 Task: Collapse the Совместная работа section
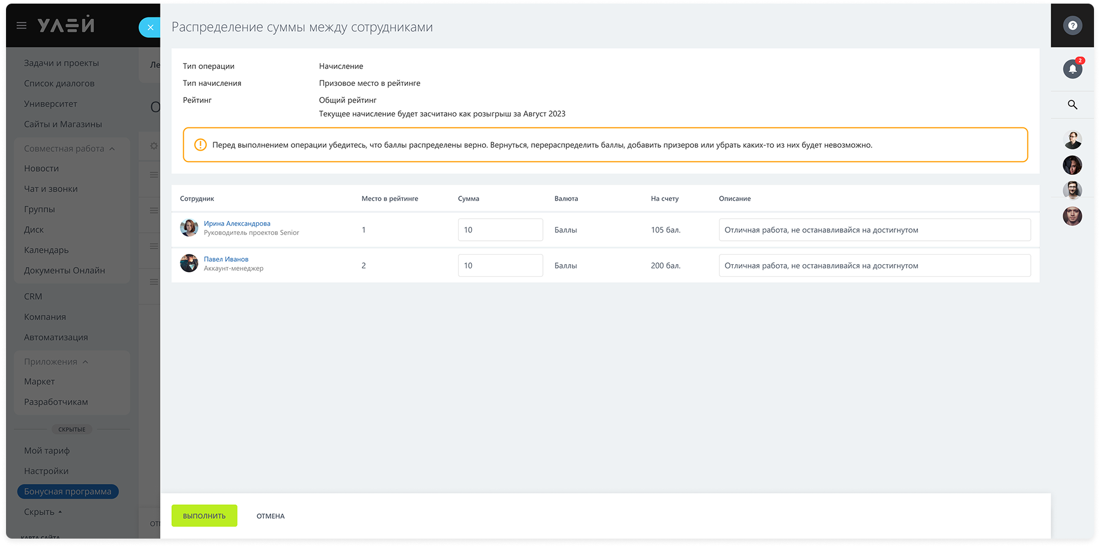(x=69, y=148)
